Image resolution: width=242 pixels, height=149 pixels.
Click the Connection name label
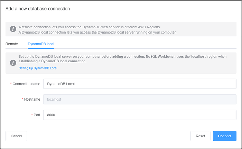click(27, 84)
